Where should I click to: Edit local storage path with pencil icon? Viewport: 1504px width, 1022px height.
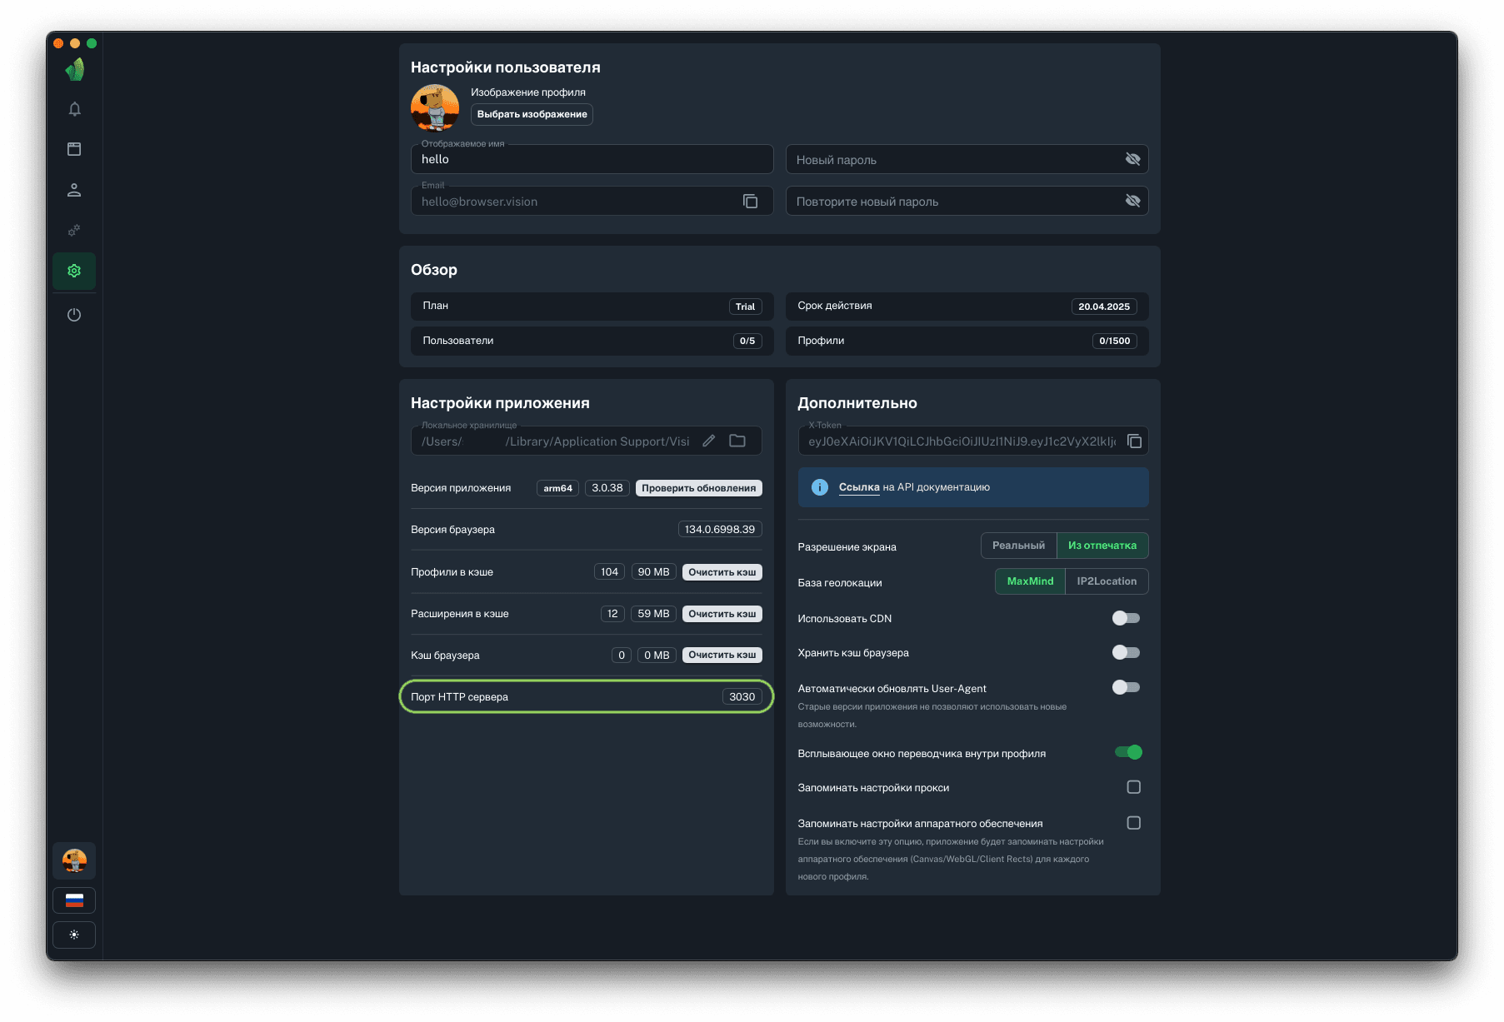coord(708,441)
